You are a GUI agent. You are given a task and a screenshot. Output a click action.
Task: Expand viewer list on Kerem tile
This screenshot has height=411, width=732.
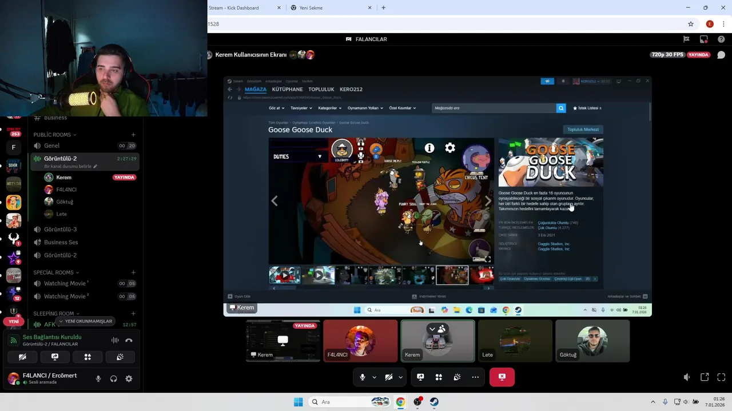click(437, 329)
